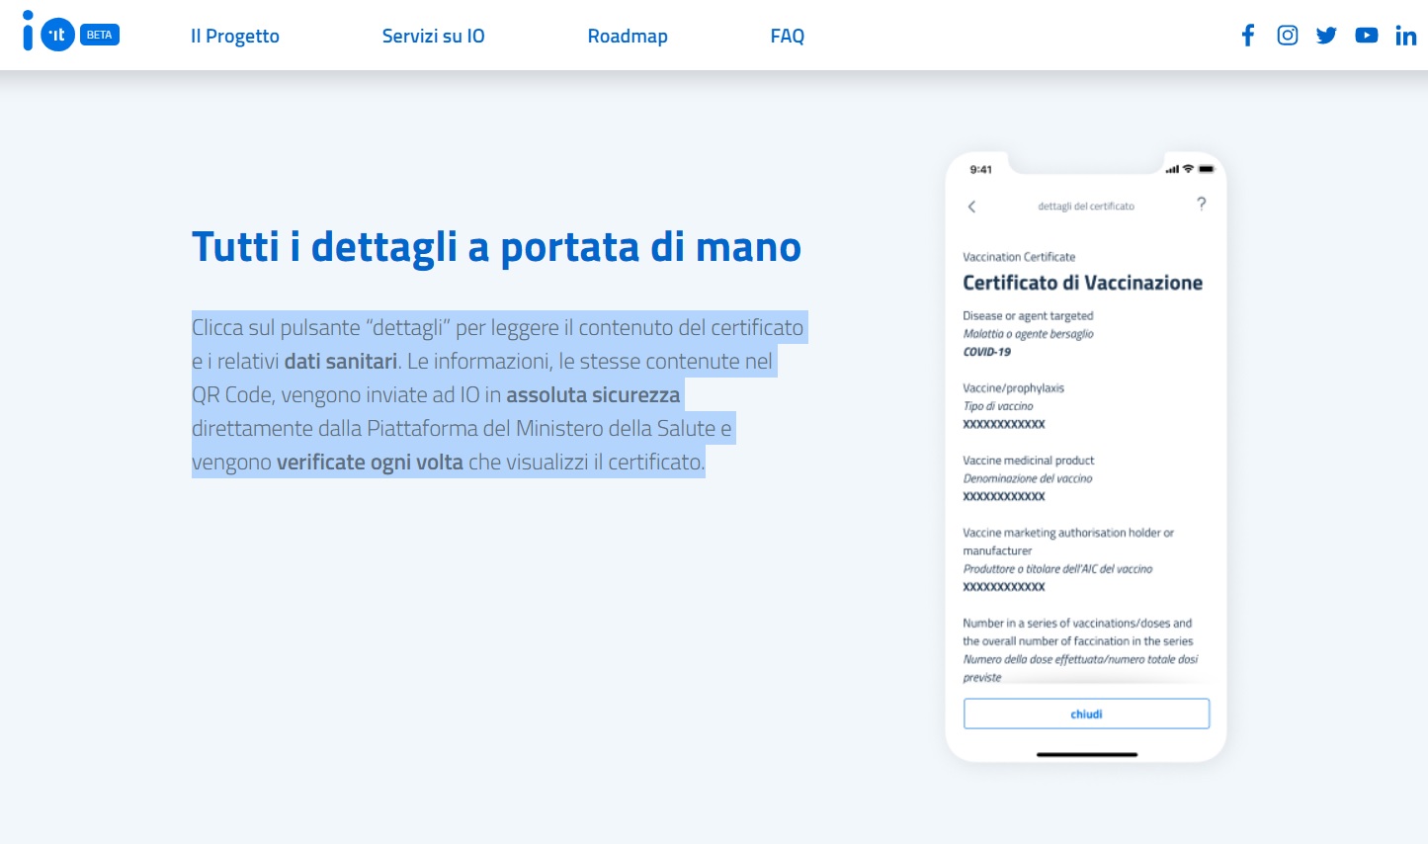Click the bold words "dati sanitari"

click(x=341, y=362)
